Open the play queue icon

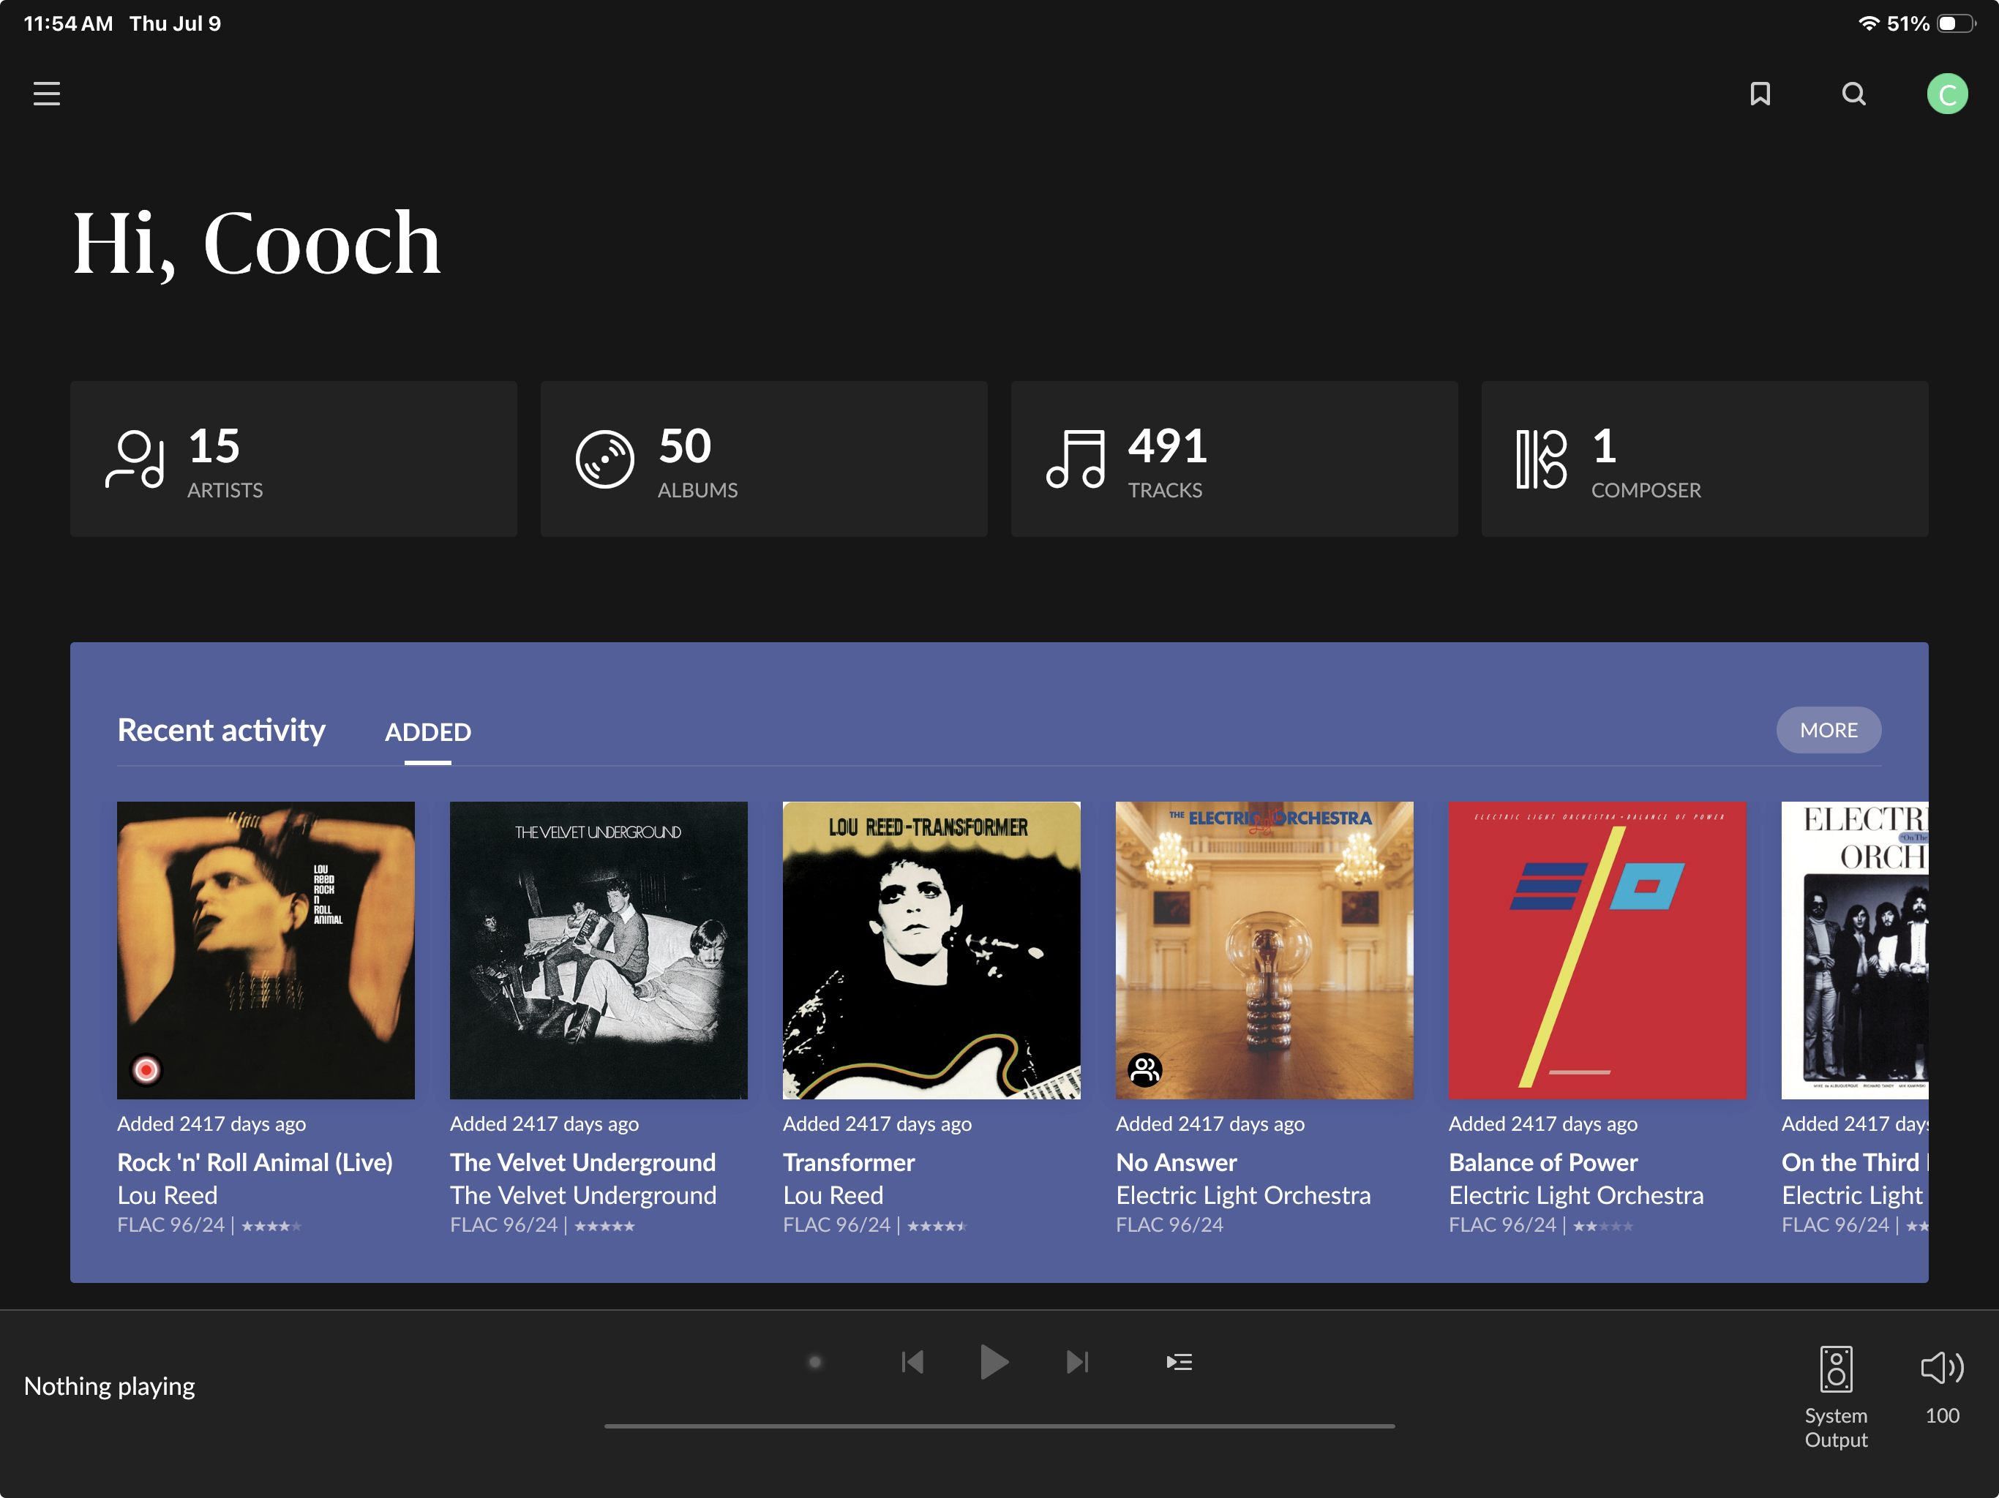pos(1179,1361)
